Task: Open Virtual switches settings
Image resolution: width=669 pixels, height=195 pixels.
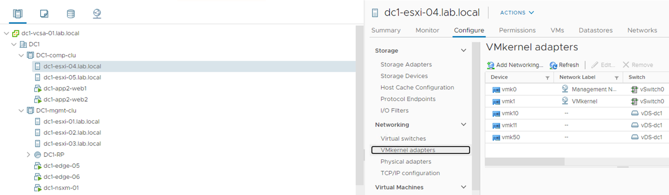Action: pyautogui.click(x=403, y=138)
